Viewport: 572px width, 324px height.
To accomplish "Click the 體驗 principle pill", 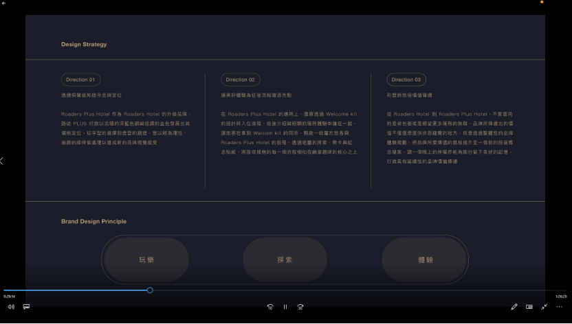I will click(x=425, y=259).
